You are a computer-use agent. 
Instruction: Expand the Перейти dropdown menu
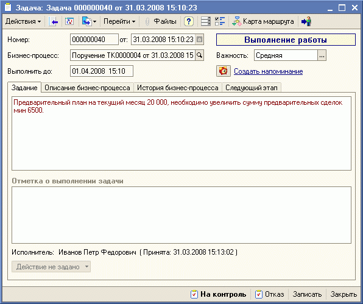tap(119, 21)
